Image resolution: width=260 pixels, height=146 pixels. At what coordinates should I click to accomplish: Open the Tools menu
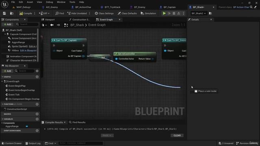(72, 2)
